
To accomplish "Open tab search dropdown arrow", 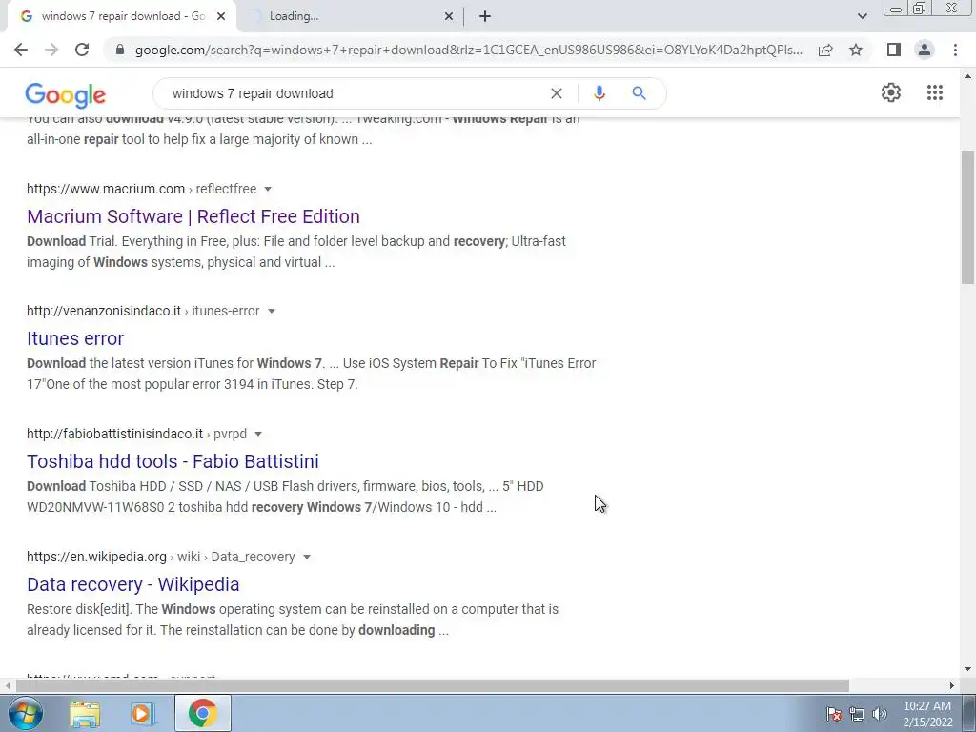I will (x=862, y=16).
